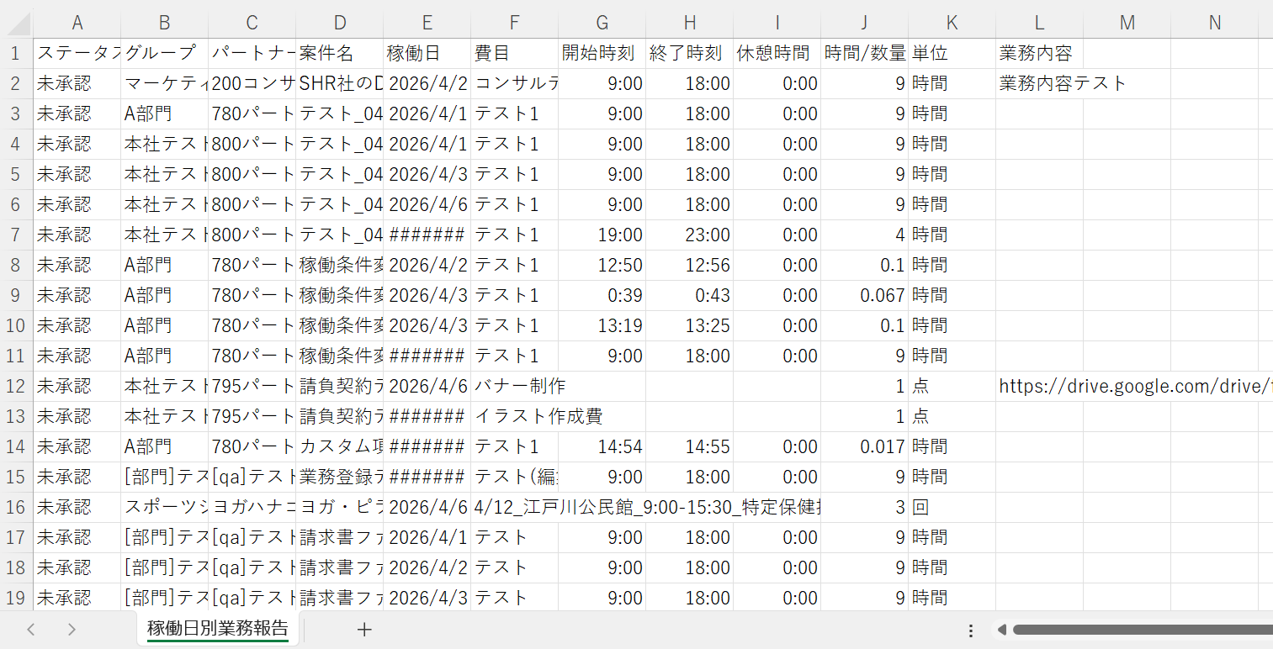
Task: Click the 稼働日 header cell
Action: coord(427,54)
